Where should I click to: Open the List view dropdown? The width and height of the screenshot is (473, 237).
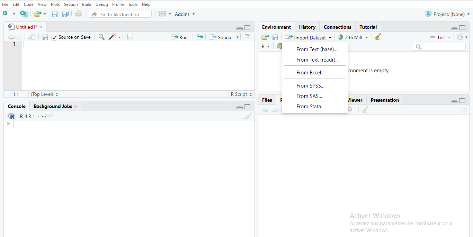[441, 37]
